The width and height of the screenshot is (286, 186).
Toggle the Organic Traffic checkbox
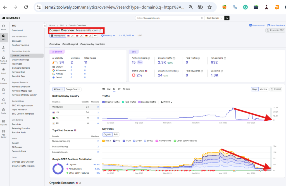[103, 102]
